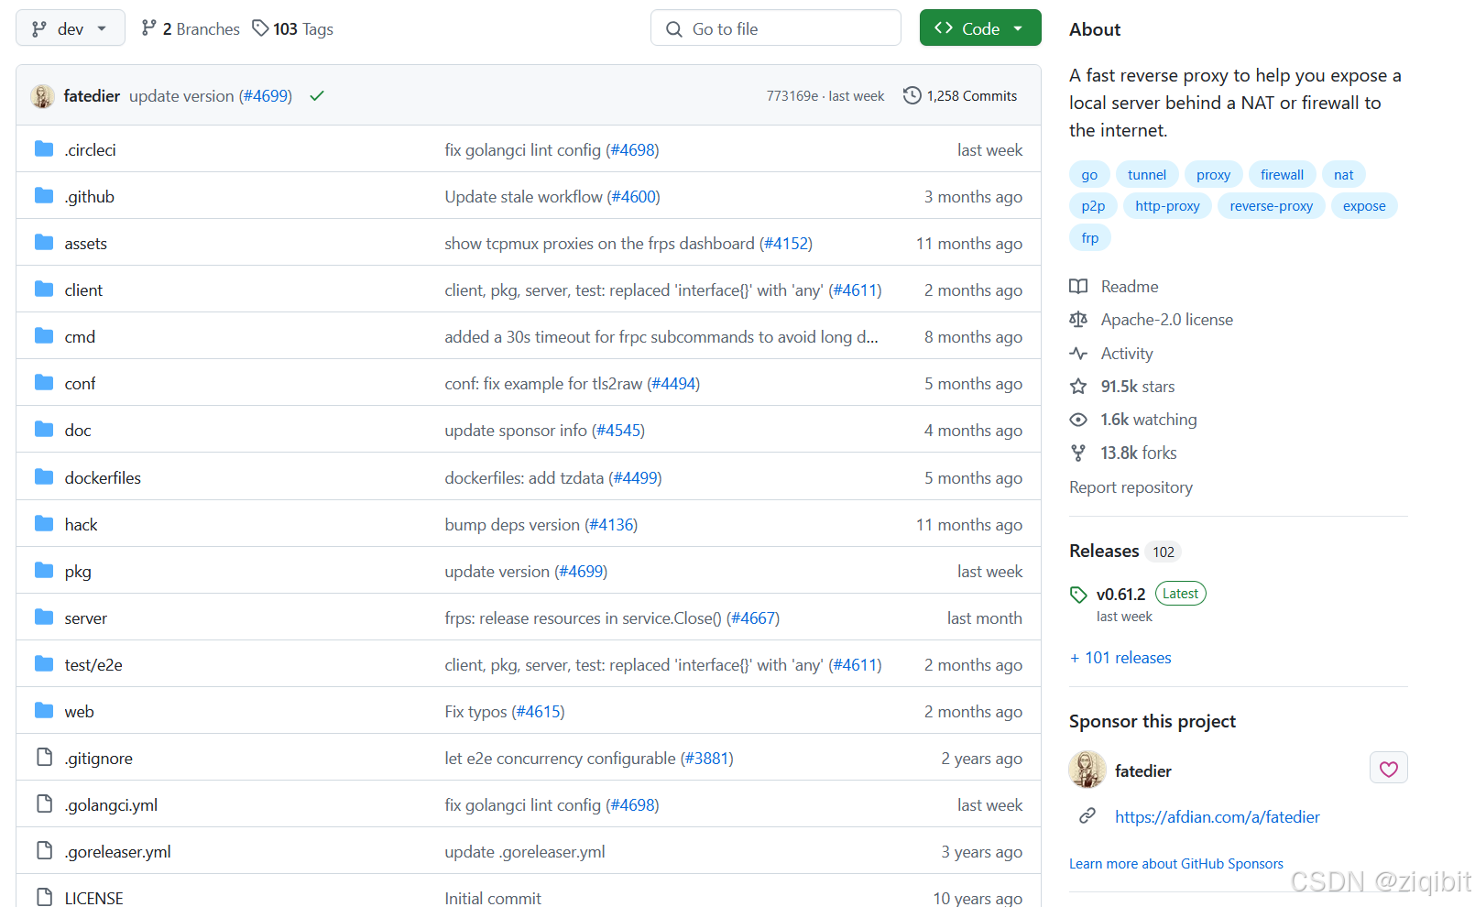Click the book icon beside Readme
The width and height of the screenshot is (1475, 907).
[1078, 287]
